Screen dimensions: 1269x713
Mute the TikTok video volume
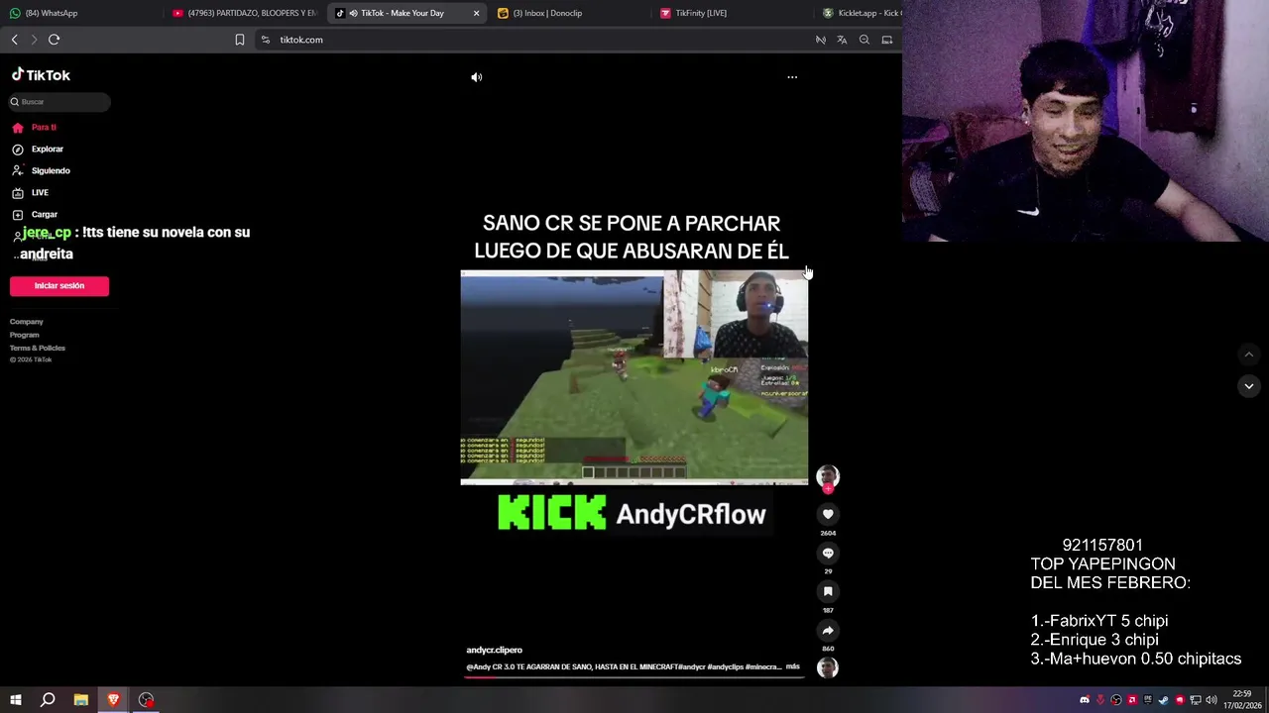[x=476, y=77]
